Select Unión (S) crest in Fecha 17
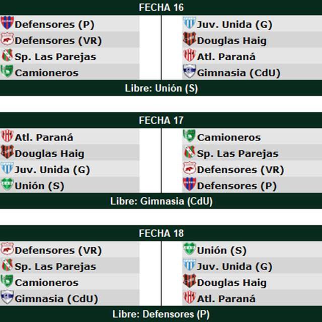The image size is (322, 322). point(8,185)
